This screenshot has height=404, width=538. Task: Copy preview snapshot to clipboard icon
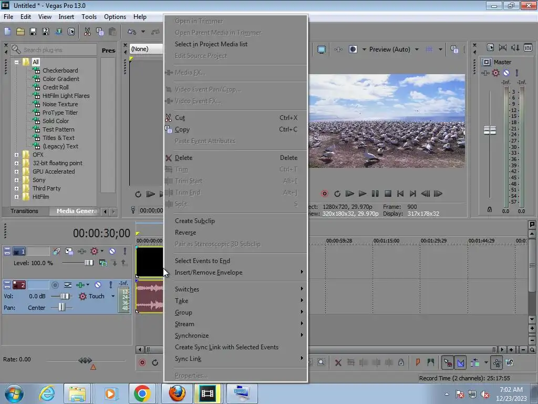(454, 49)
